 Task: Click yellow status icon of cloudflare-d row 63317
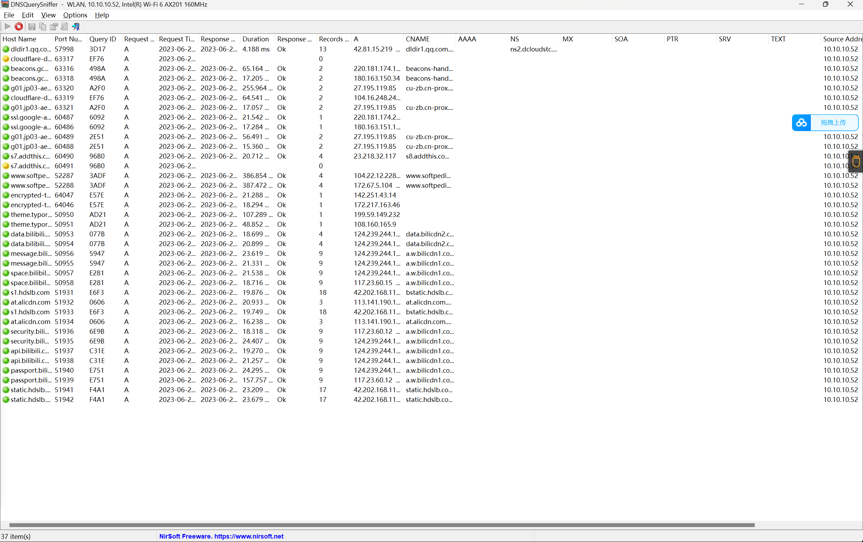pyautogui.click(x=6, y=59)
